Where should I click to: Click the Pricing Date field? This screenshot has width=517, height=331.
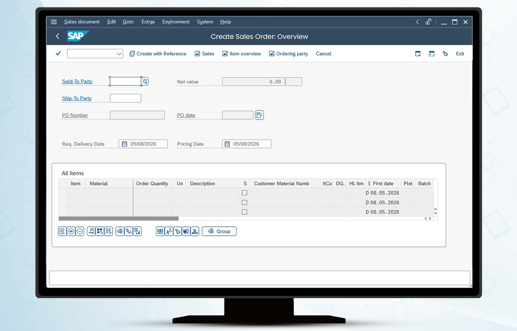(x=247, y=144)
